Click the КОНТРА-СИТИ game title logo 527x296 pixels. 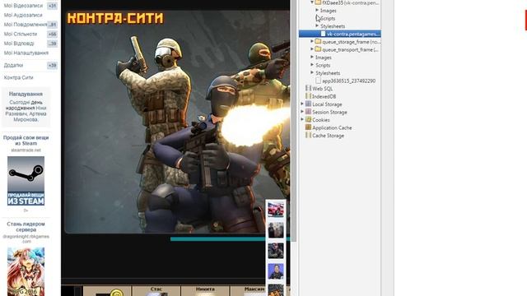[115, 18]
